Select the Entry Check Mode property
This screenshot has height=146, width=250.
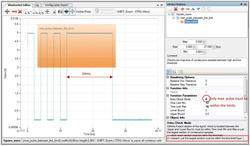coord(180,99)
